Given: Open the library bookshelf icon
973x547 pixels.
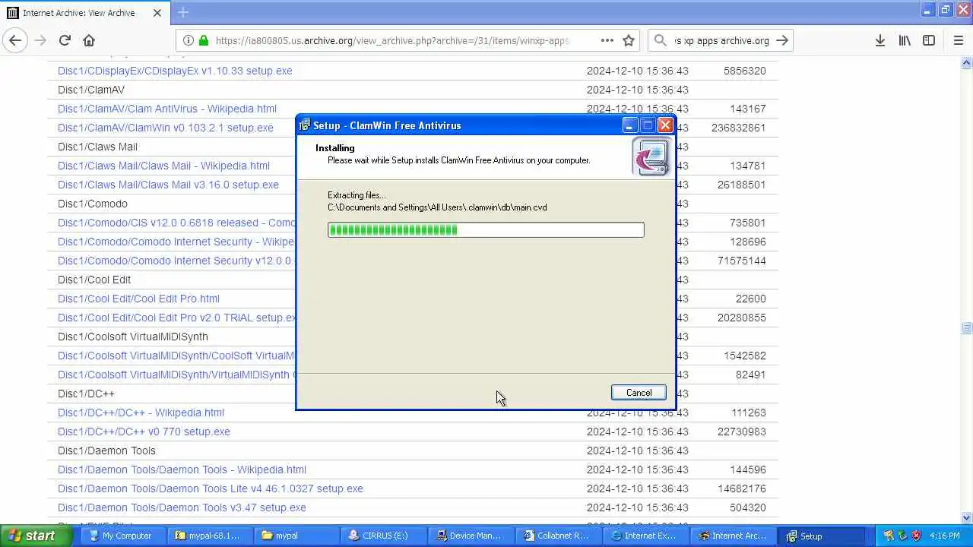Looking at the screenshot, I should point(905,40).
